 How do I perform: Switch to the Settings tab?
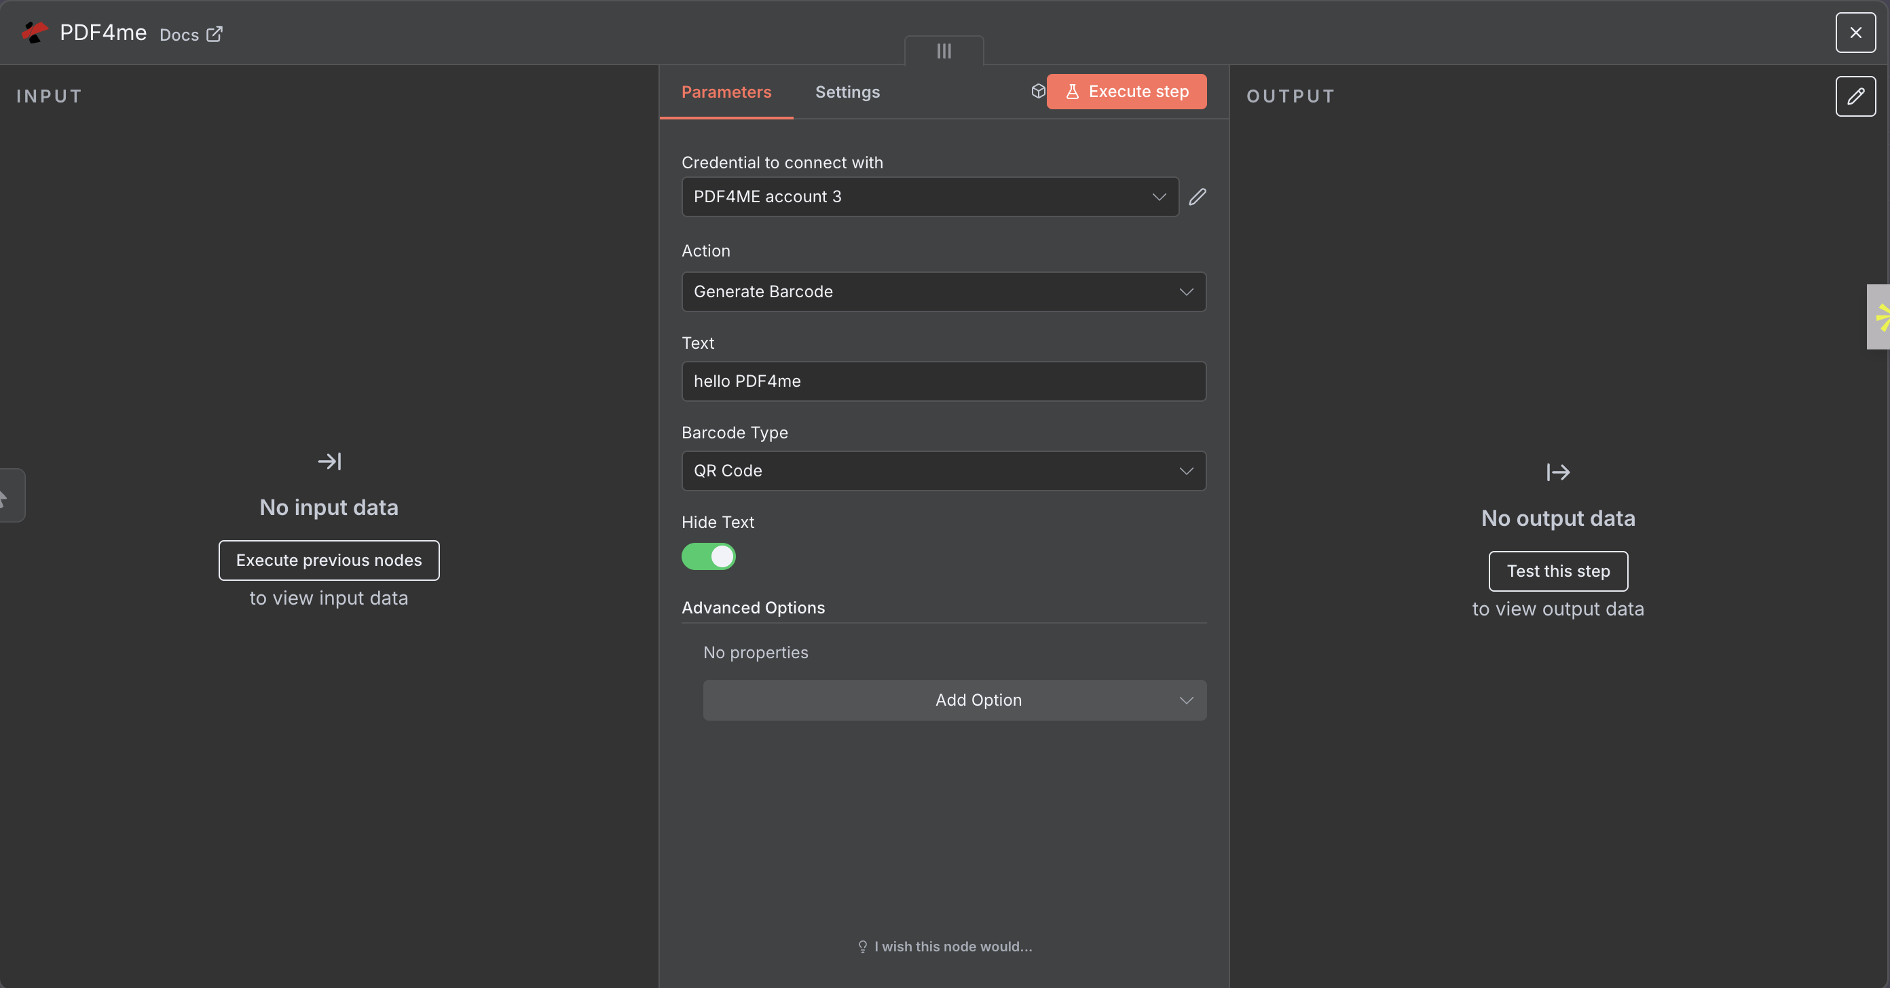coord(847,92)
